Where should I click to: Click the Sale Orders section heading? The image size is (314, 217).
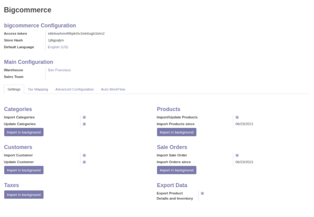point(172,147)
